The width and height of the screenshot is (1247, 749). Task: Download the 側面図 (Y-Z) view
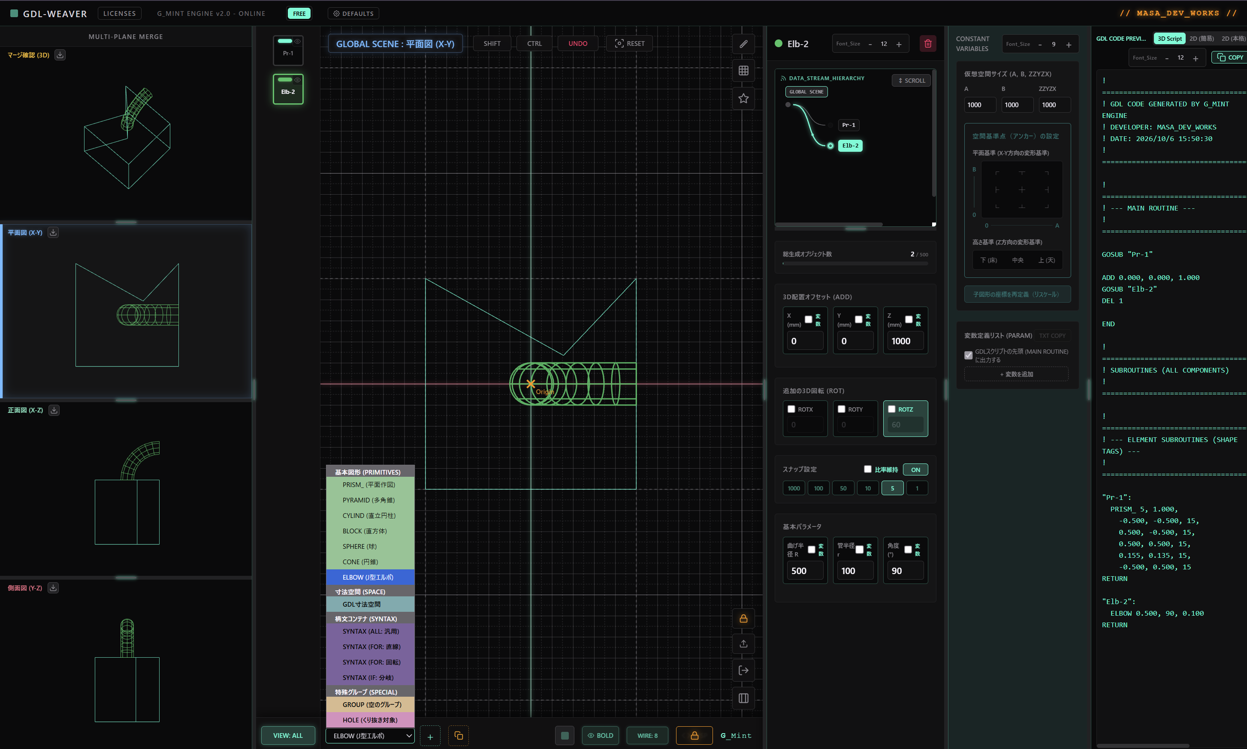coord(53,587)
